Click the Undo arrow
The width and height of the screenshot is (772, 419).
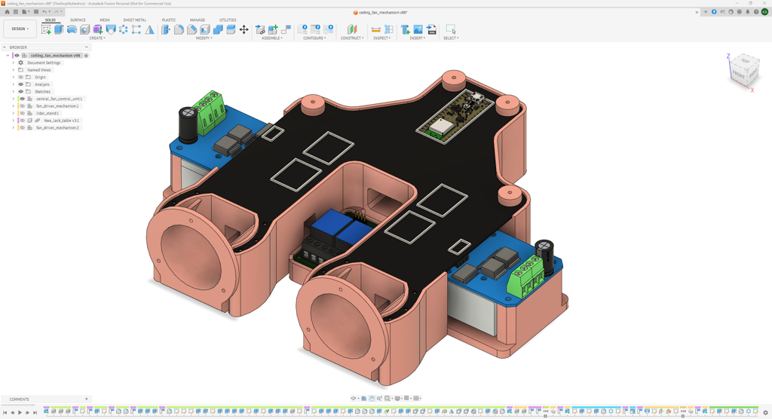click(x=44, y=12)
